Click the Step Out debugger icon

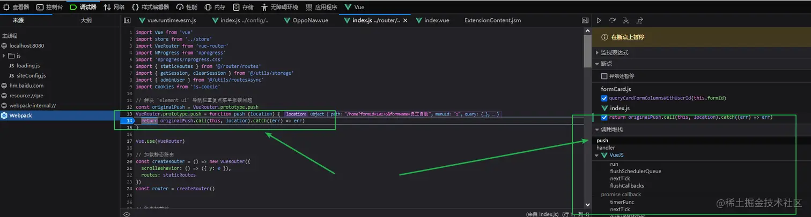tap(639, 20)
